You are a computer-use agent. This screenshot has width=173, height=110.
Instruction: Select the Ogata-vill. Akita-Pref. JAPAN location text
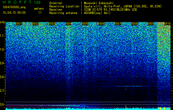pyautogui.click(x=123, y=6)
